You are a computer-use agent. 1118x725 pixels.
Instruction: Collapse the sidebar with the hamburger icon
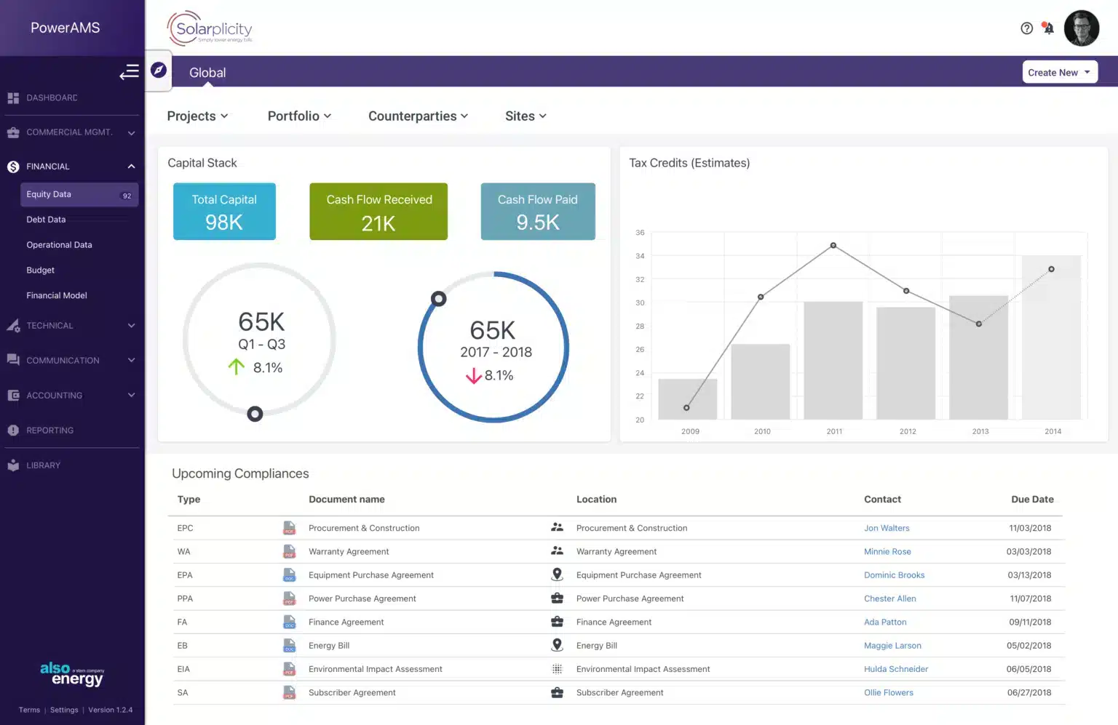pyautogui.click(x=129, y=72)
